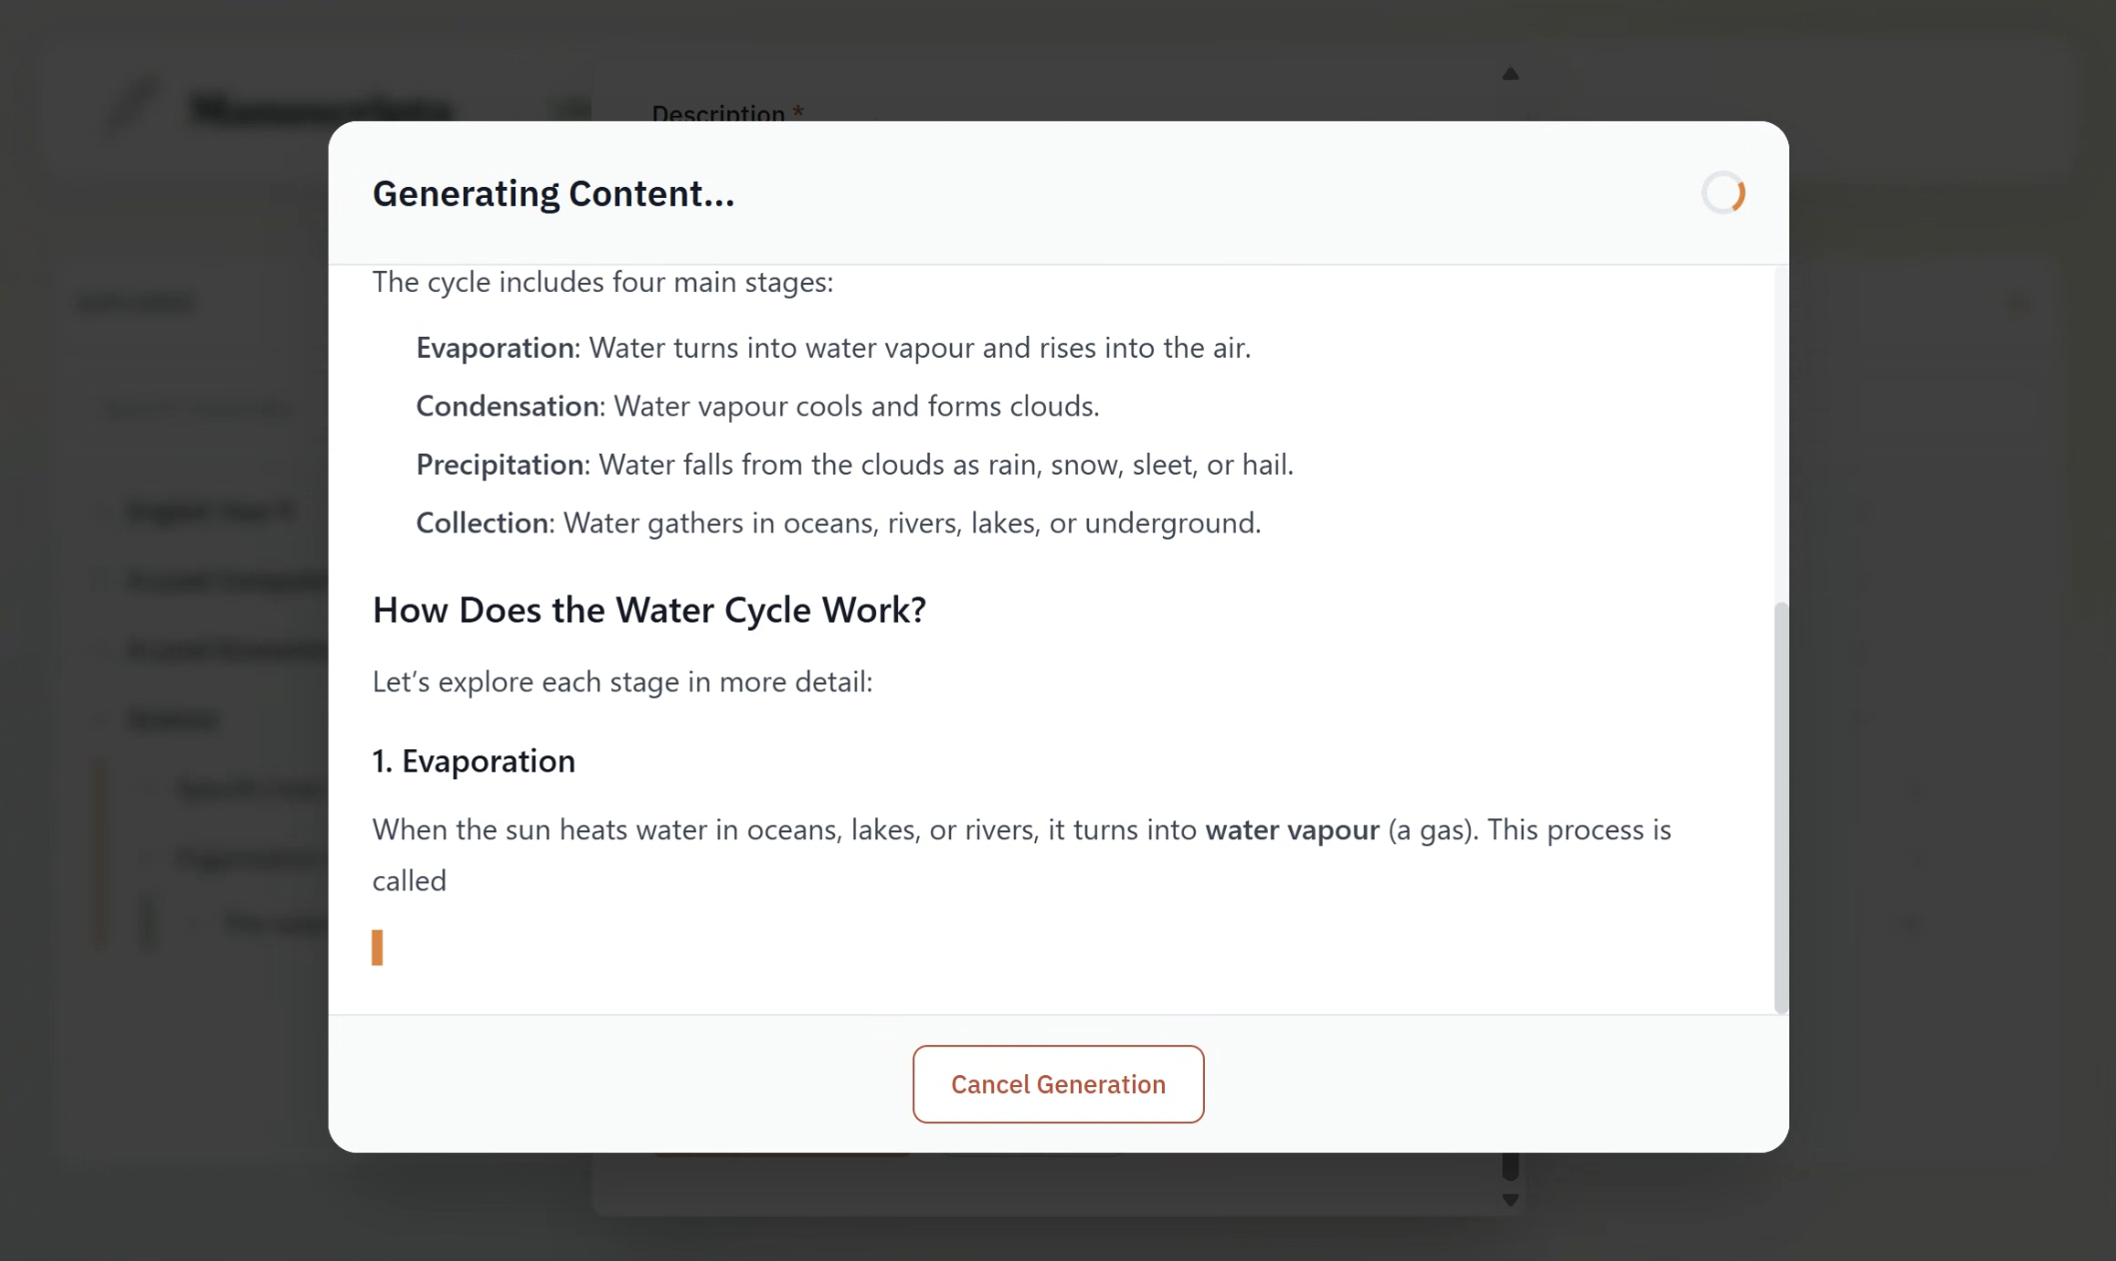Click the paragraph starting with Let's explore
Image resolution: width=2116 pixels, height=1261 pixels.
point(621,680)
